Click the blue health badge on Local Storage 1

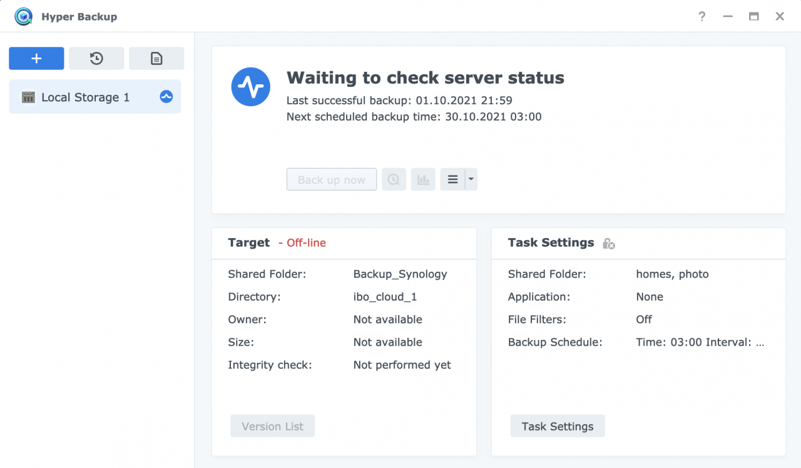[166, 96]
